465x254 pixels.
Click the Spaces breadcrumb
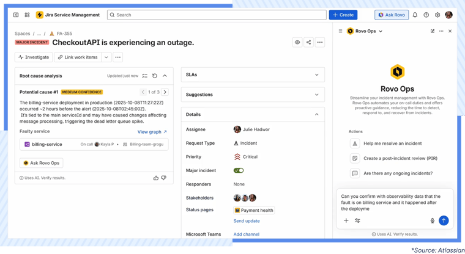[x=23, y=34]
